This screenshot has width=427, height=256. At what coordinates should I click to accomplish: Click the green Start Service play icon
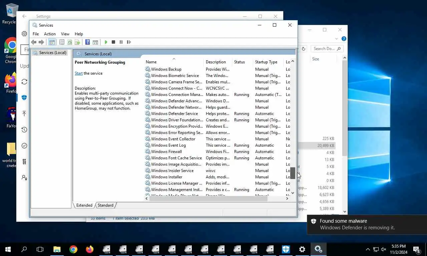(106, 42)
